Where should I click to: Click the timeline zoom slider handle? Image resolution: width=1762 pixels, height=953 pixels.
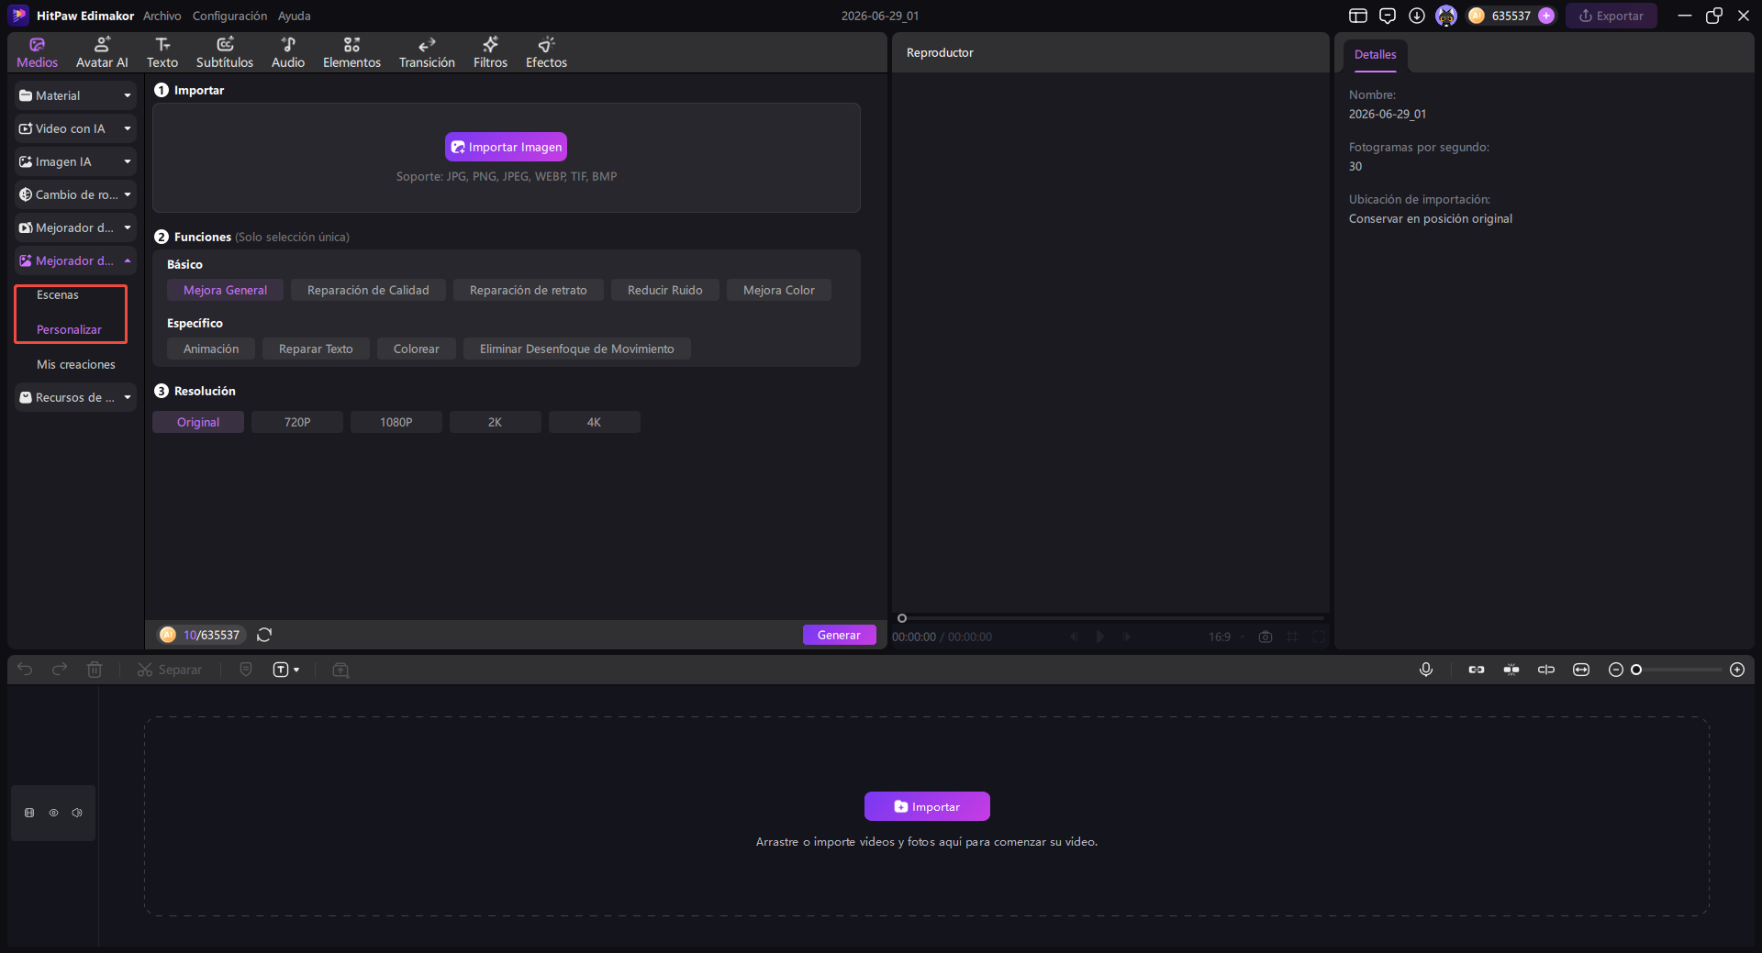[x=1636, y=670]
